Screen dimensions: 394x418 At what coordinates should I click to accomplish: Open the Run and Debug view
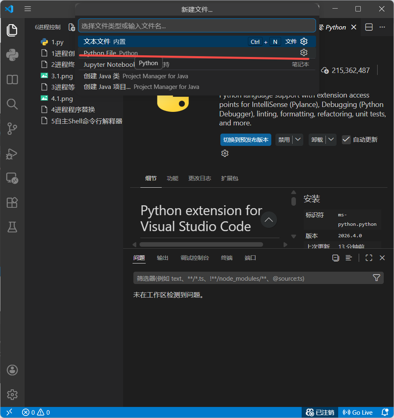[x=12, y=154]
